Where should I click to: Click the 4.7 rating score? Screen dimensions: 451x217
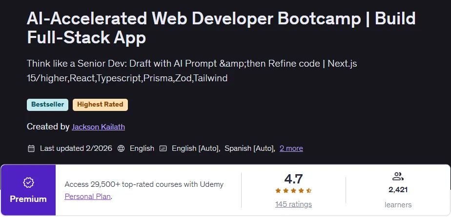coord(293,179)
